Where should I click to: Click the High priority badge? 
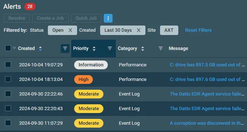(x=83, y=79)
